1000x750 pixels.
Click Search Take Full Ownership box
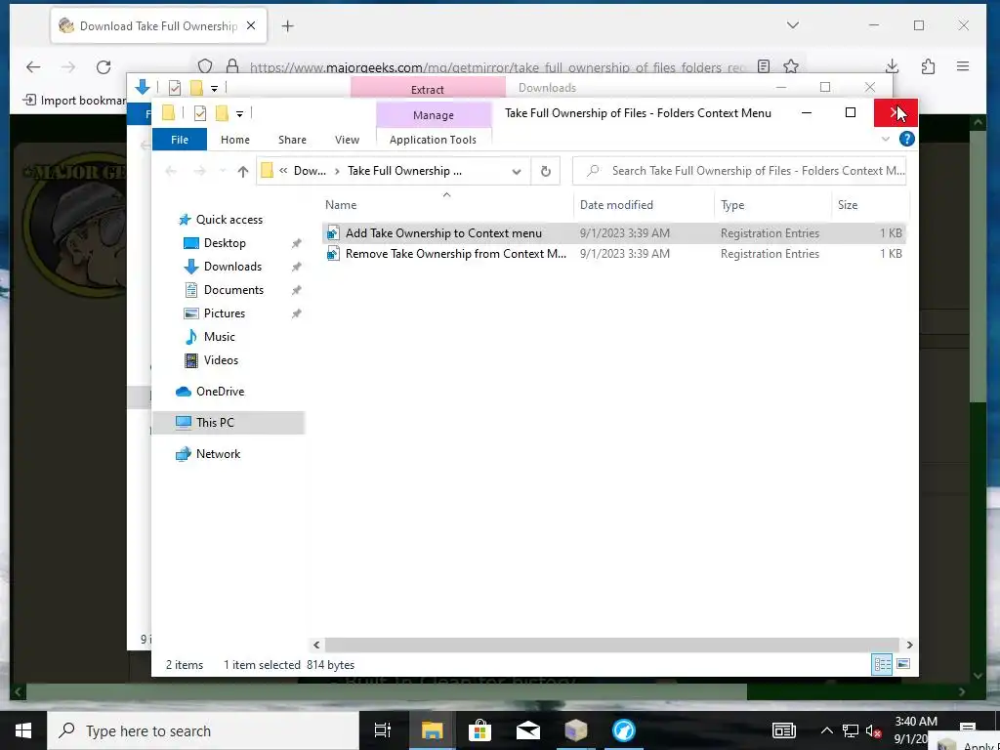pos(740,171)
